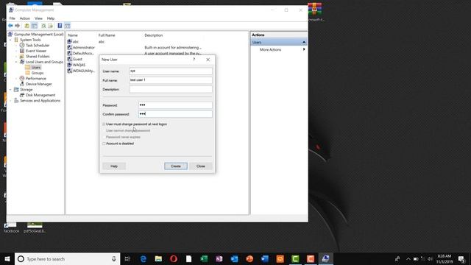Open the View menu

tap(38, 18)
